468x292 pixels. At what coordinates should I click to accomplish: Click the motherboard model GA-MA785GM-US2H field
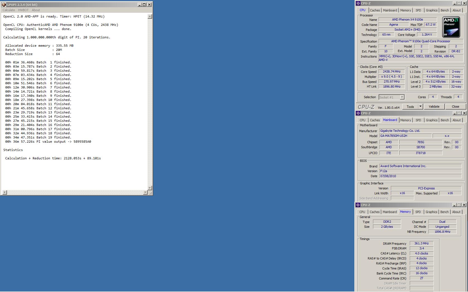pos(406,136)
